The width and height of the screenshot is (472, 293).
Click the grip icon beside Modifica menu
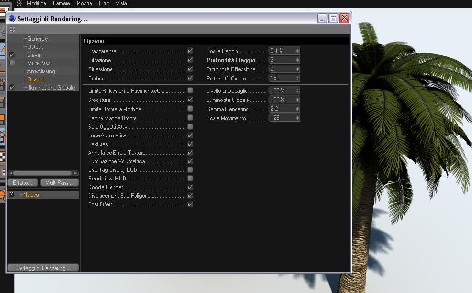pyautogui.click(x=20, y=3)
